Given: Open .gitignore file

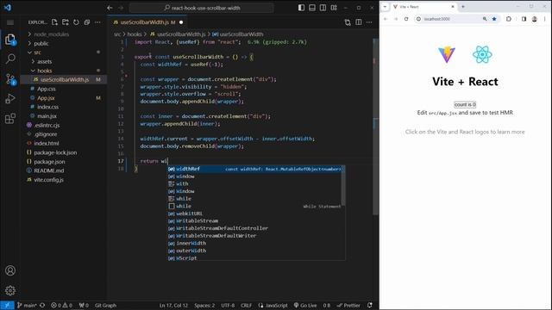Looking at the screenshot, I should coord(46,134).
